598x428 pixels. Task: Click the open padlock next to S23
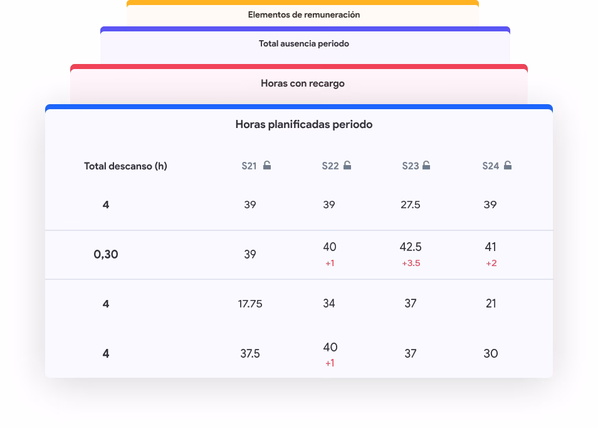(x=426, y=166)
